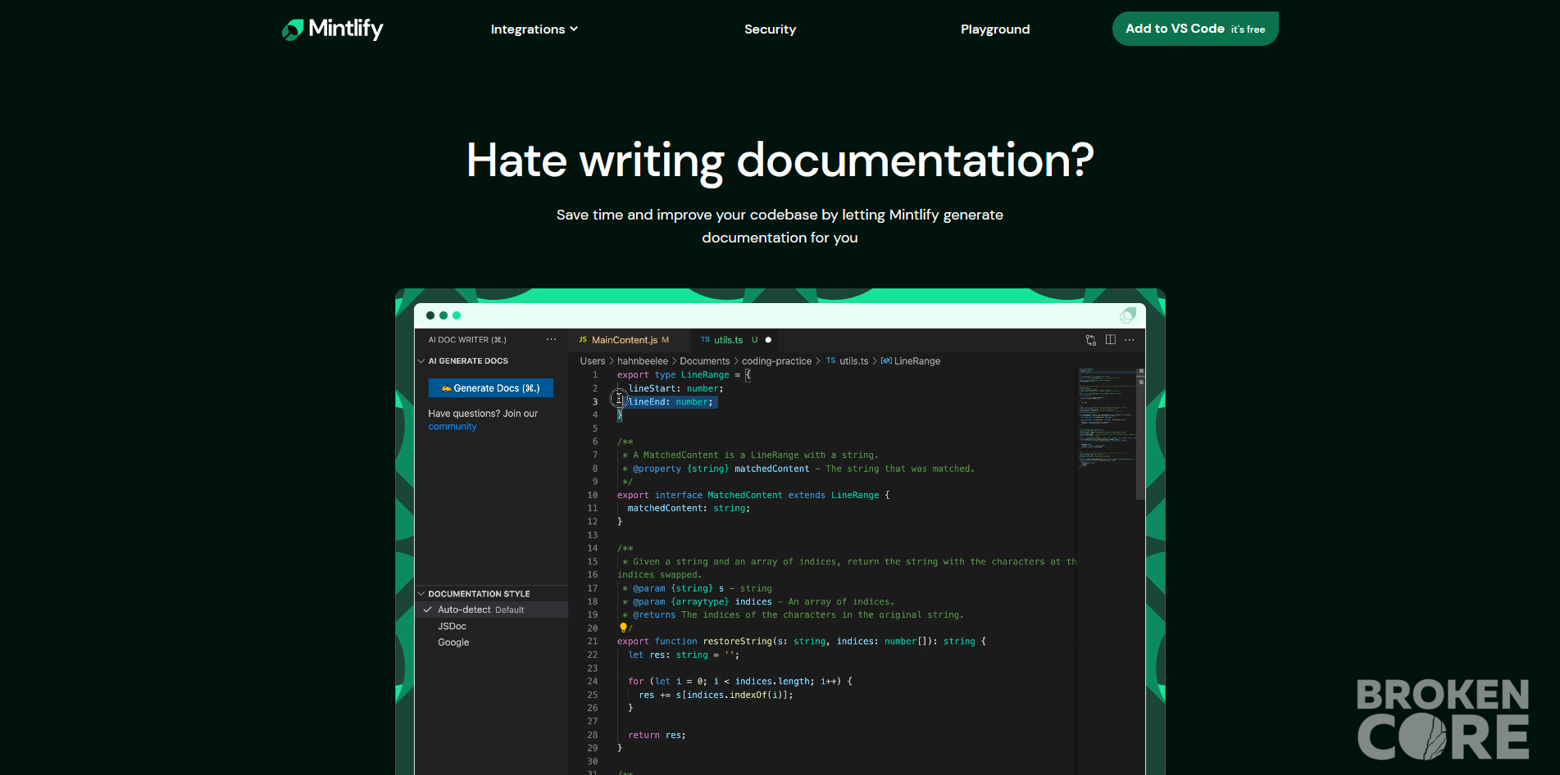Switch to the utils.ts tab

728,340
